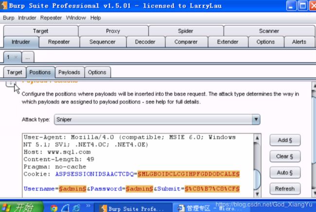Select the Positions sub-tab

click(x=40, y=72)
